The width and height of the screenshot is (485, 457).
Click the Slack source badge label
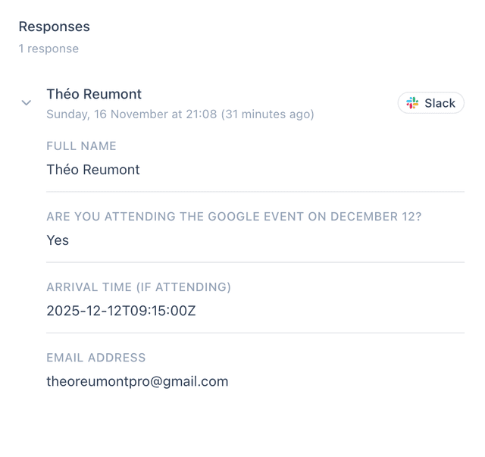point(440,103)
